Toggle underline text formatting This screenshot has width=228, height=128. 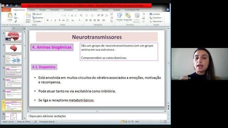[55, 20]
